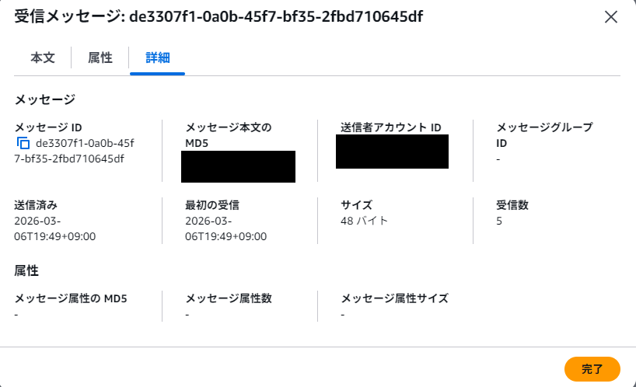Image resolution: width=636 pixels, height=387 pixels.
Task: Click the 受信数 value 5
Action: pyautogui.click(x=499, y=221)
